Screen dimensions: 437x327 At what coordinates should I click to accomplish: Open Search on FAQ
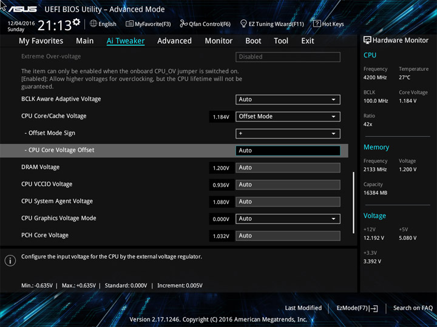[413, 308]
